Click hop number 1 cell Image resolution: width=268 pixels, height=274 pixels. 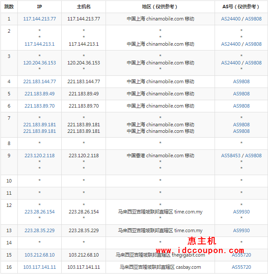pos(9,19)
